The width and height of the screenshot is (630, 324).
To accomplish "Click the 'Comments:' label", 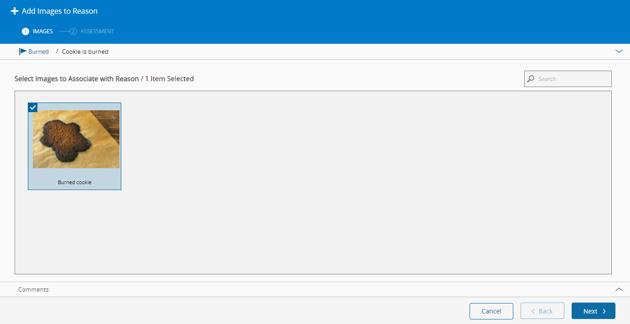I will pyautogui.click(x=34, y=289).
